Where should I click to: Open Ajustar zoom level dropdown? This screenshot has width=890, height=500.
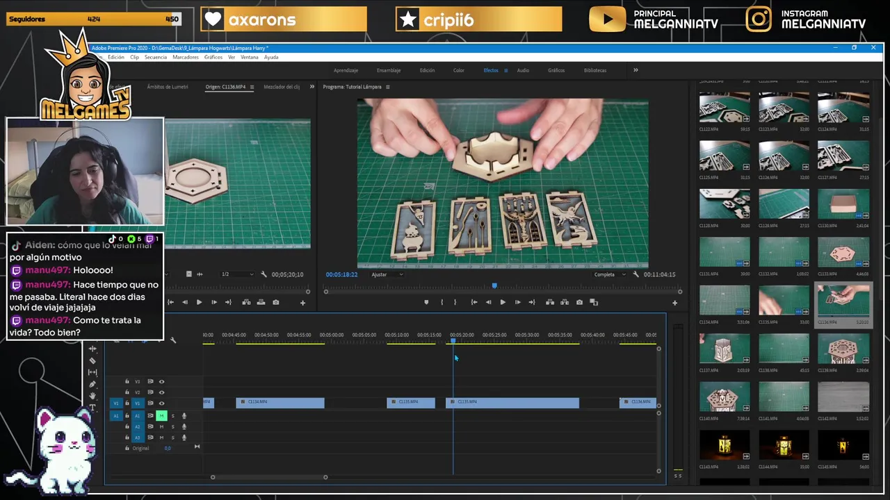point(387,274)
